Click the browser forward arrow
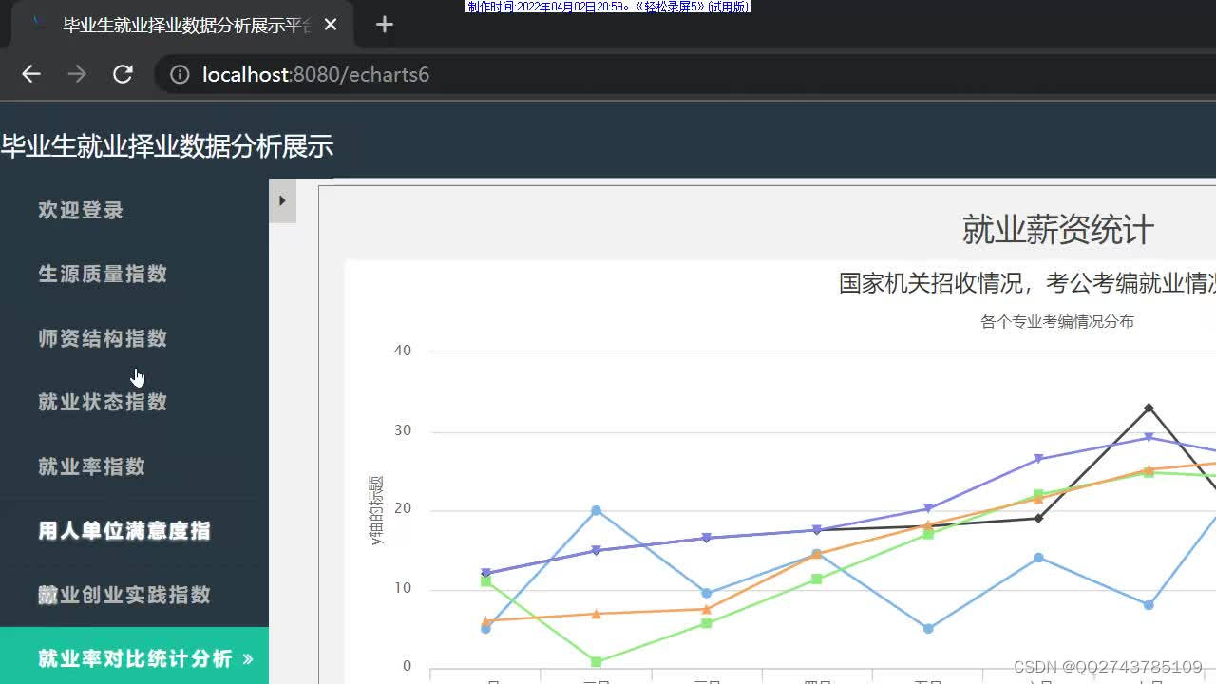 point(77,74)
